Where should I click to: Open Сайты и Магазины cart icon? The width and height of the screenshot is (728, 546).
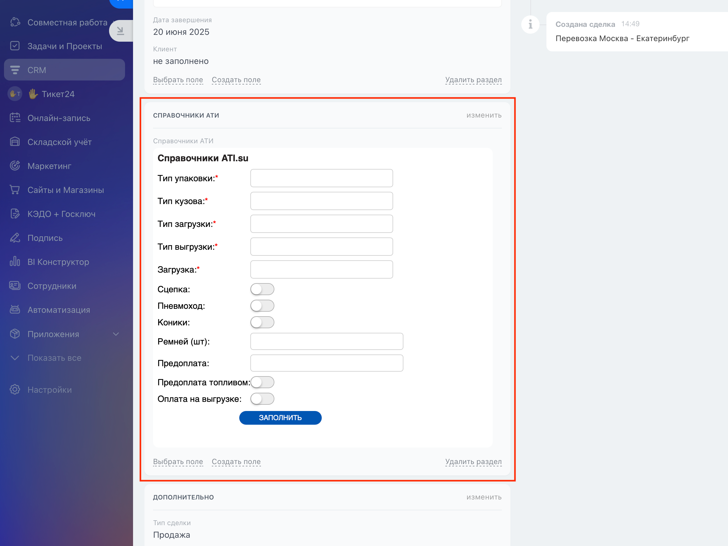coord(15,190)
